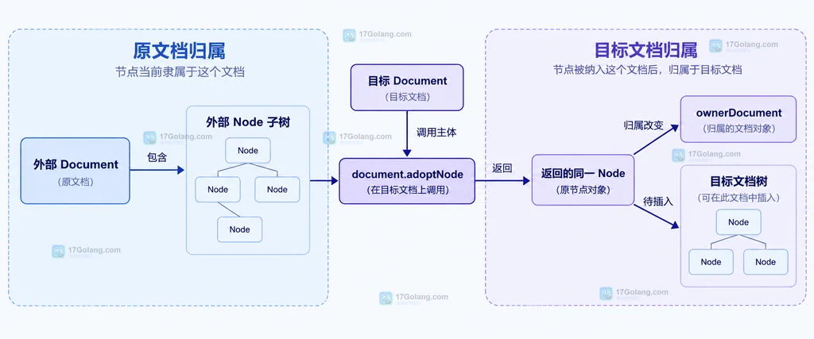Click the '外部 Node 子树' heading

click(x=248, y=122)
